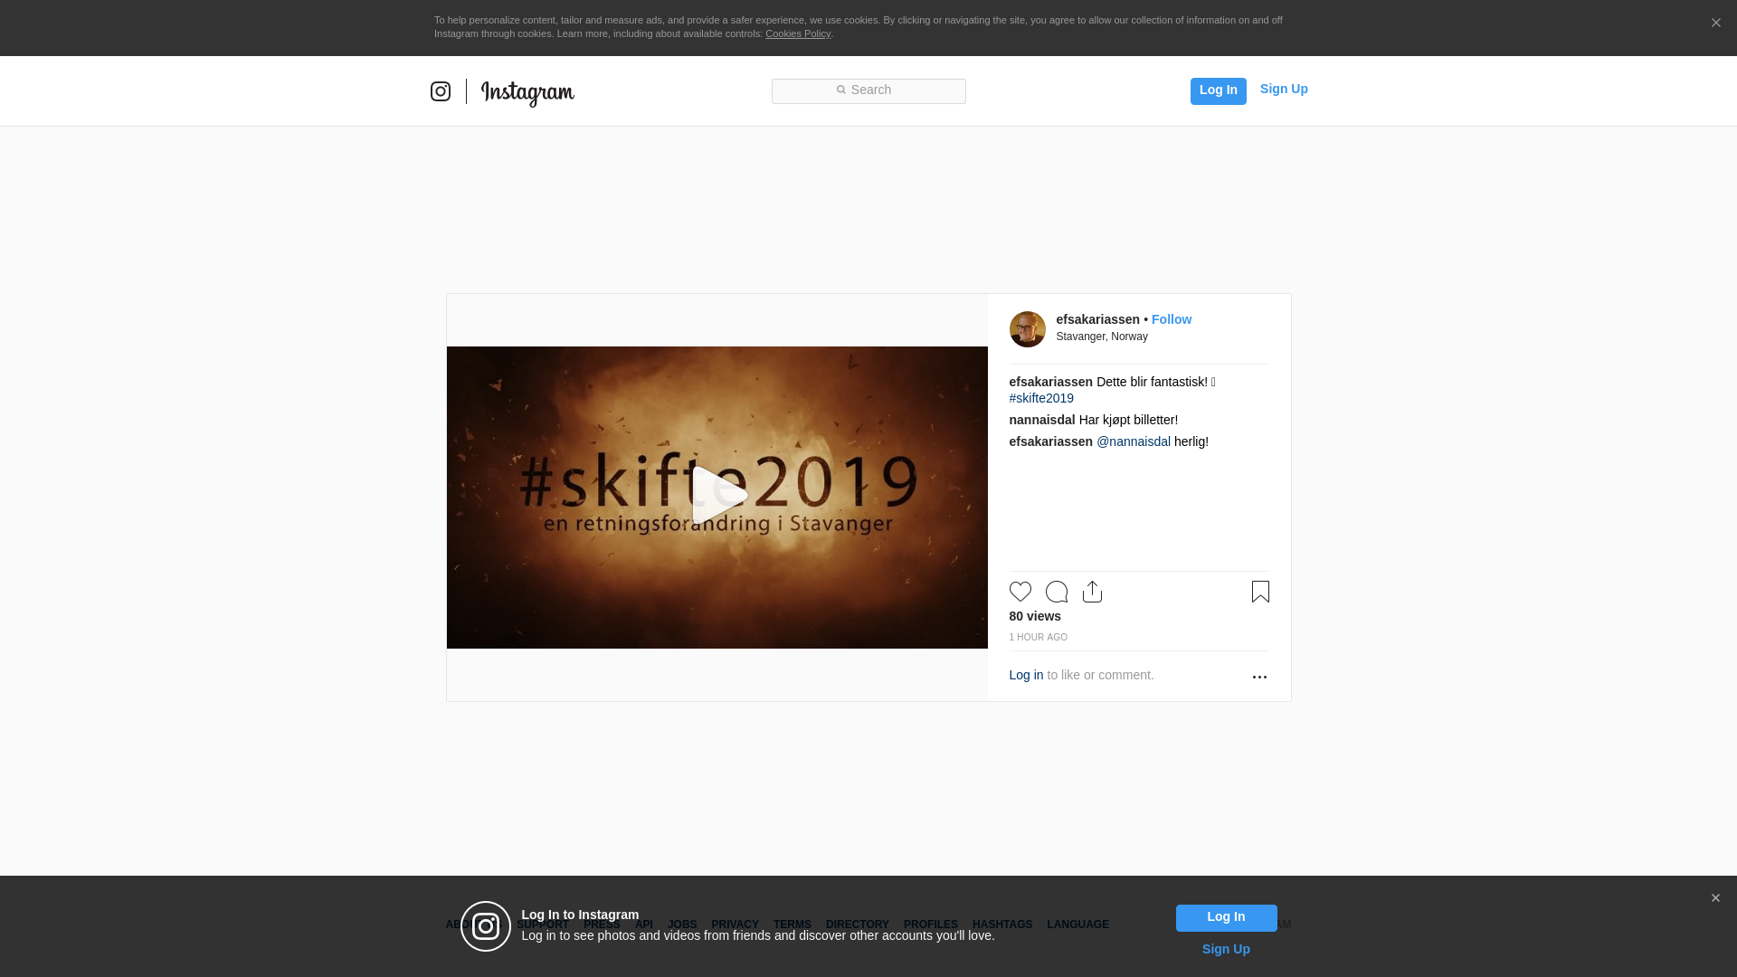This screenshot has width=1737, height=977.
Task: Open the JOBS footer link
Action: coord(682,925)
